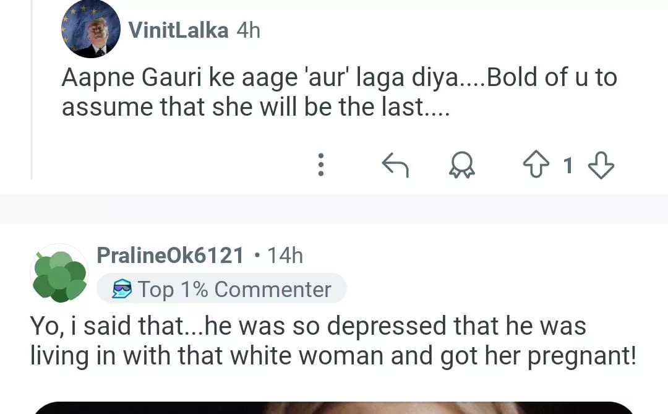Tap the Top 1% Commenter badge label
The width and height of the screenshot is (668, 414).
(x=234, y=290)
